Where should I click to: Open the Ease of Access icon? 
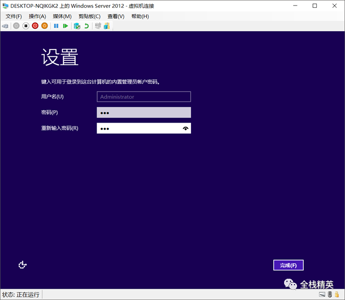click(22, 265)
